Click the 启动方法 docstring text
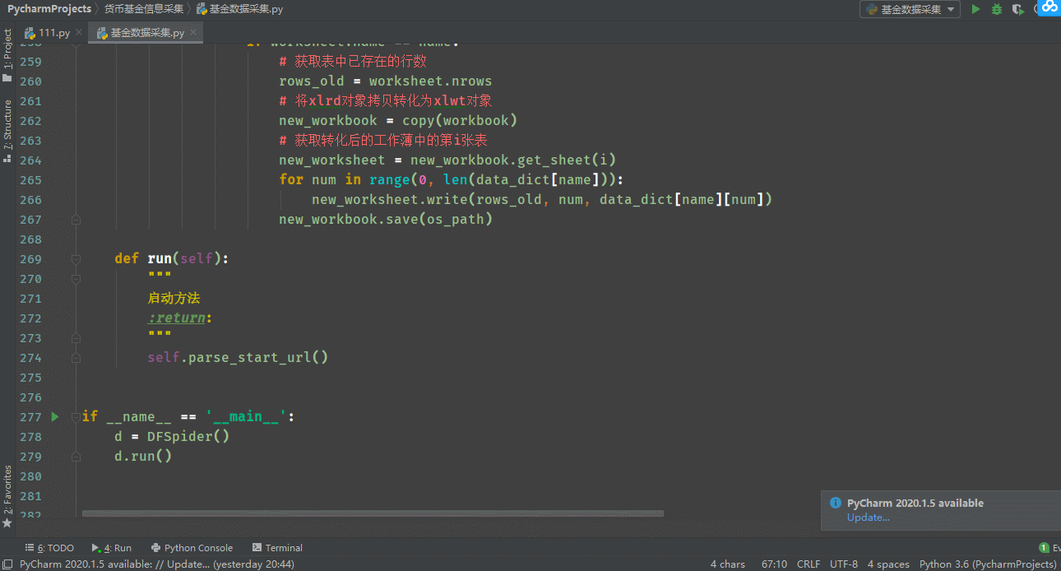1061x571 pixels. tap(174, 298)
